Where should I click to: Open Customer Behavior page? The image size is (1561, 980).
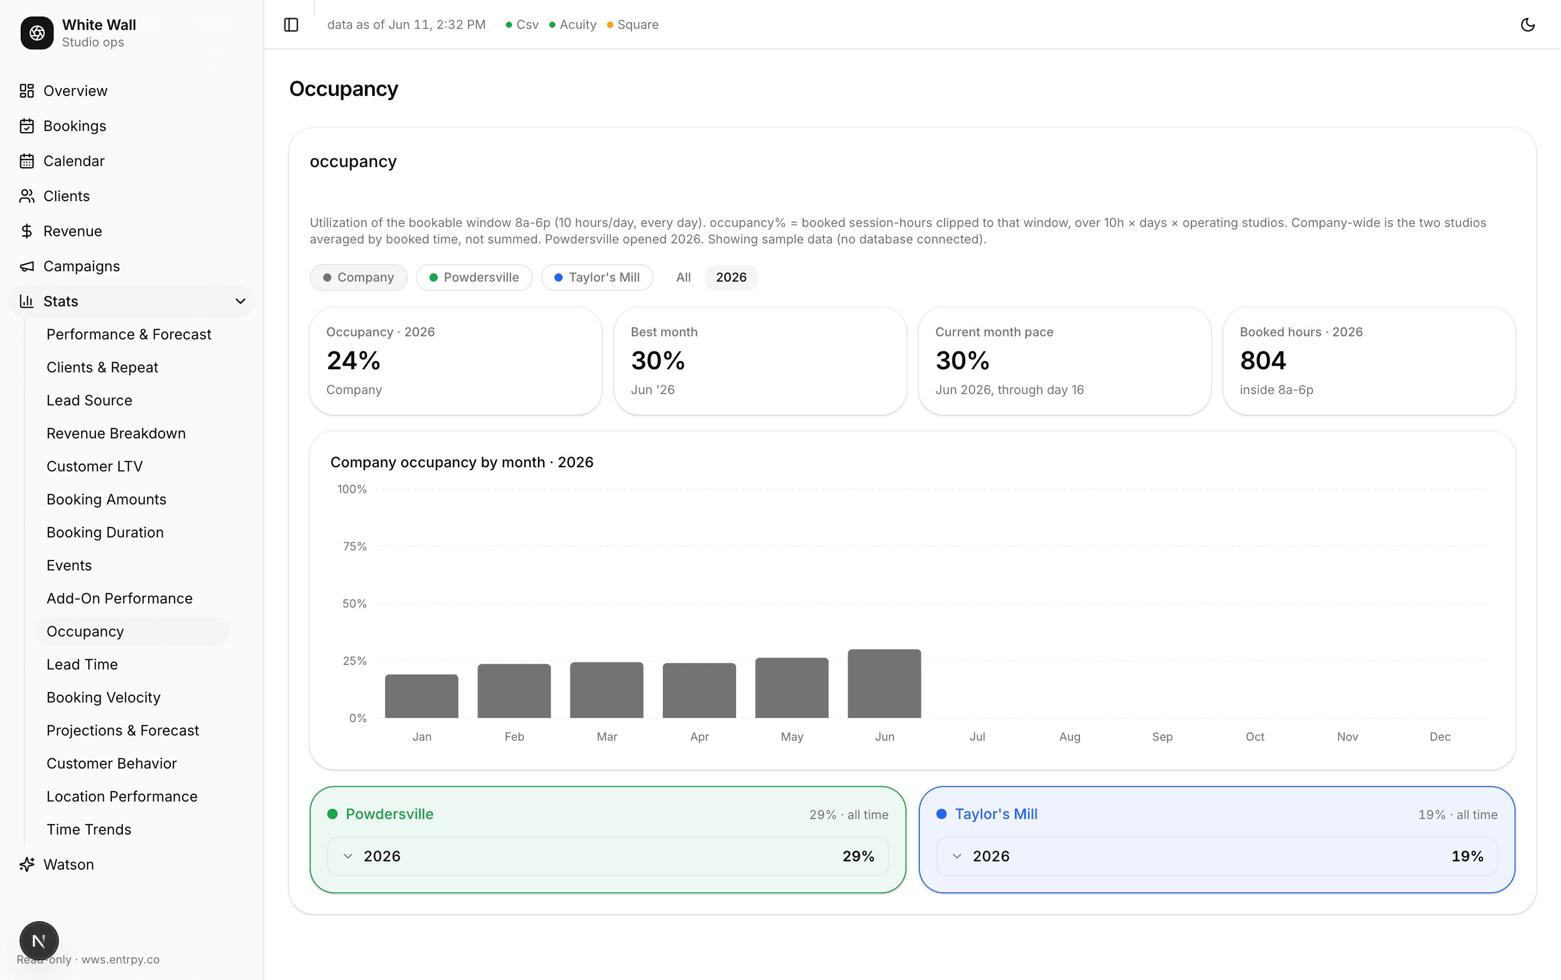pyautogui.click(x=111, y=764)
